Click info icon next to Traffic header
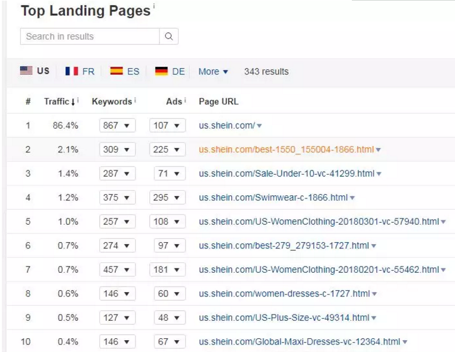 point(77,100)
